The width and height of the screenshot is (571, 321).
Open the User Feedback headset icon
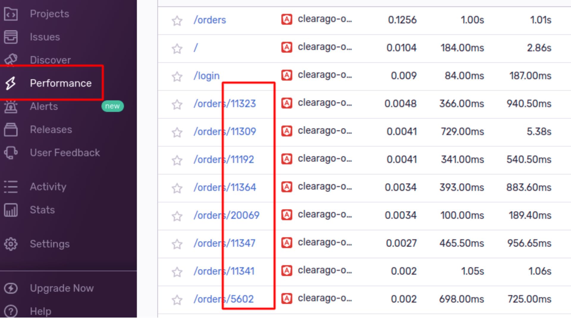11,152
